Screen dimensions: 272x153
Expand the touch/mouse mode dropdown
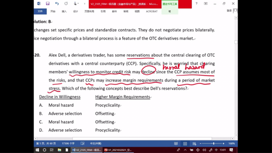76,4
